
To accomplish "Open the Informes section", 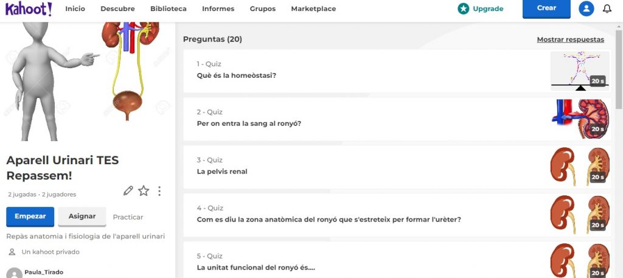I will [218, 9].
